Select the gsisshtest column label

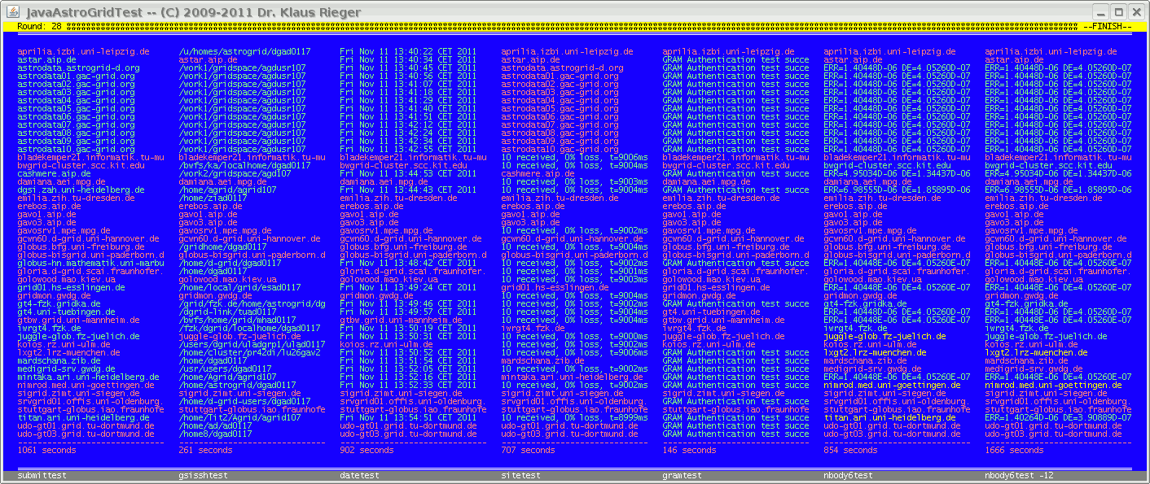point(203,475)
